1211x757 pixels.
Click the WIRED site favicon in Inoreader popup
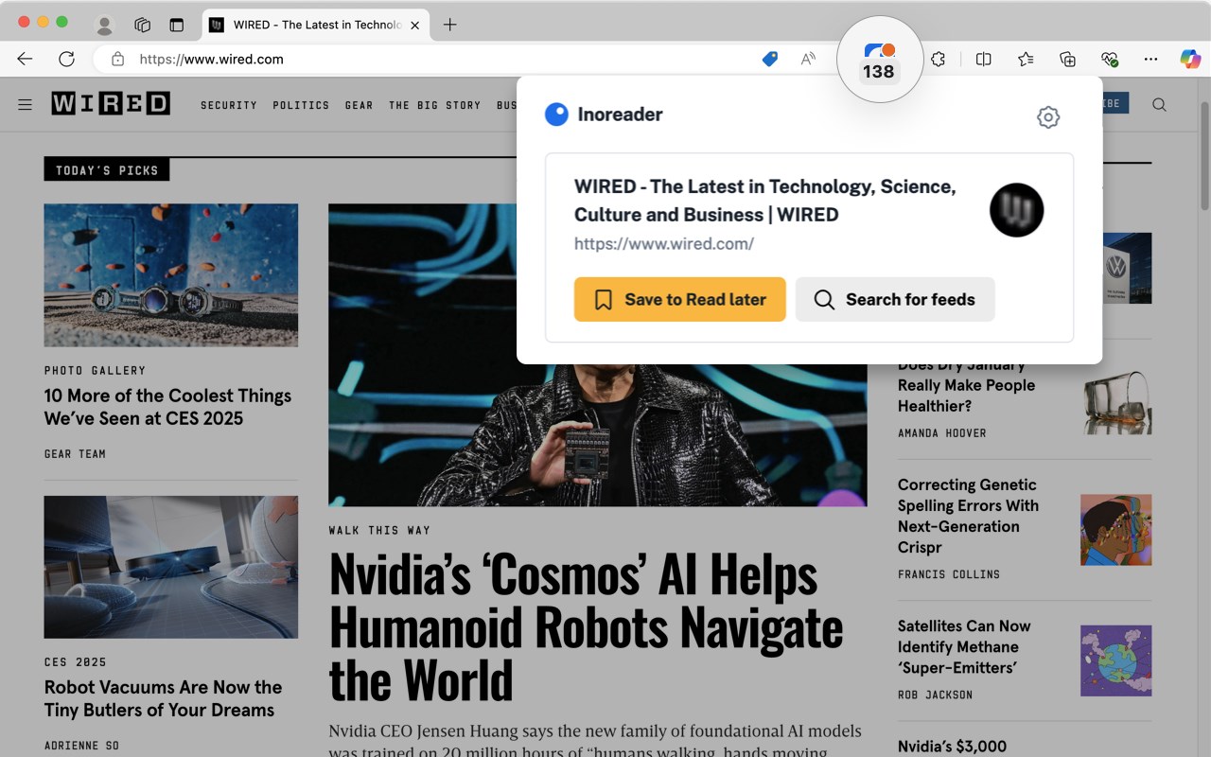click(x=1016, y=210)
